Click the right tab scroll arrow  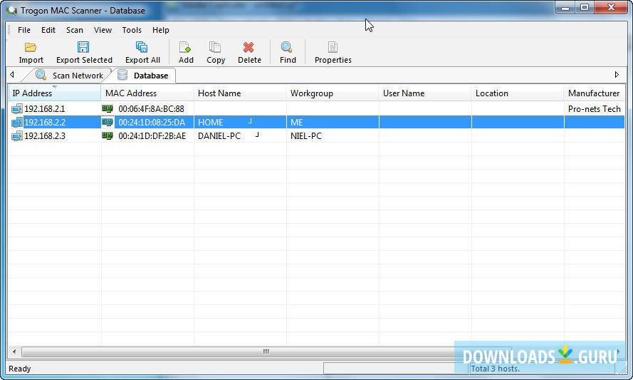(x=617, y=74)
